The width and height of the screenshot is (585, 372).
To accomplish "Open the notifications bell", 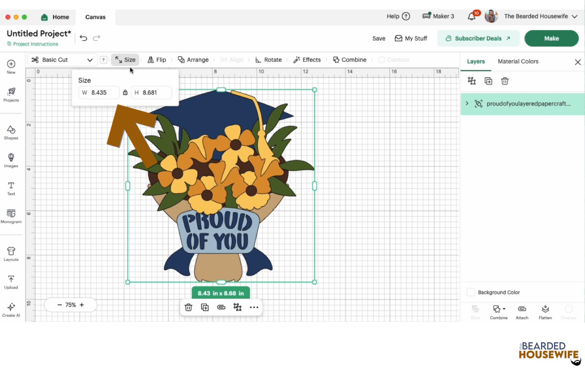I will [472, 16].
